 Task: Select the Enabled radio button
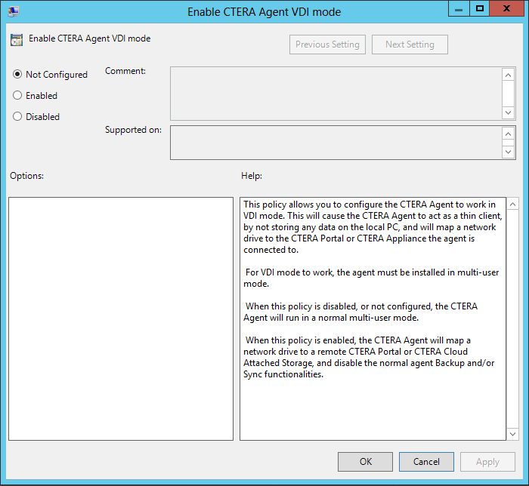[x=17, y=96]
